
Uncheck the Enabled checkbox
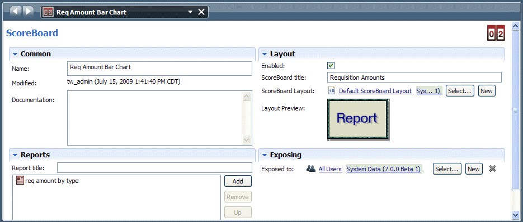point(331,66)
